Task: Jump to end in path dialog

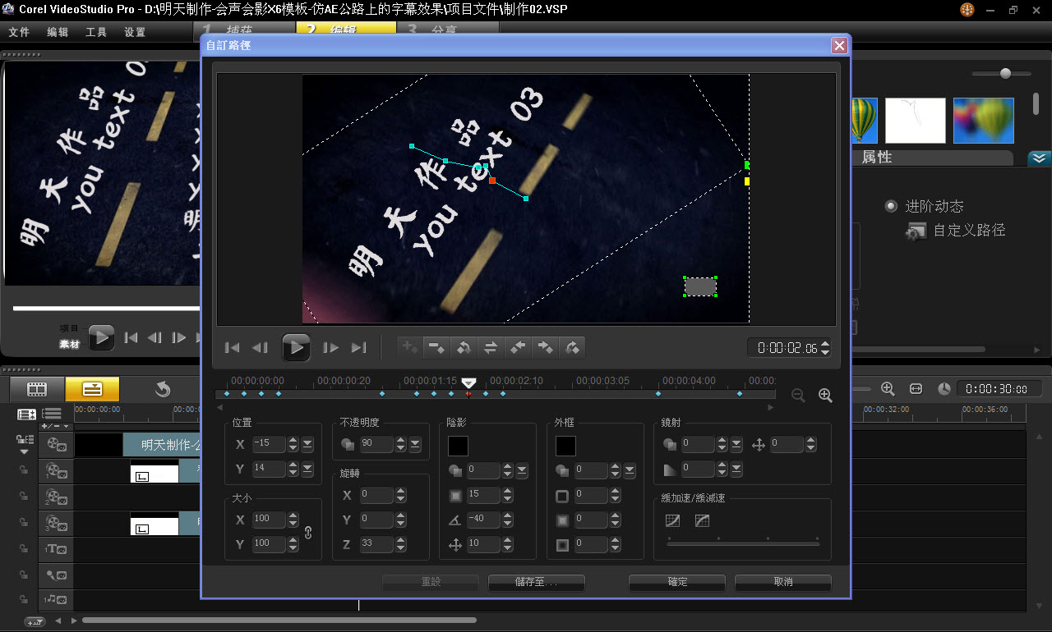Action: [358, 348]
